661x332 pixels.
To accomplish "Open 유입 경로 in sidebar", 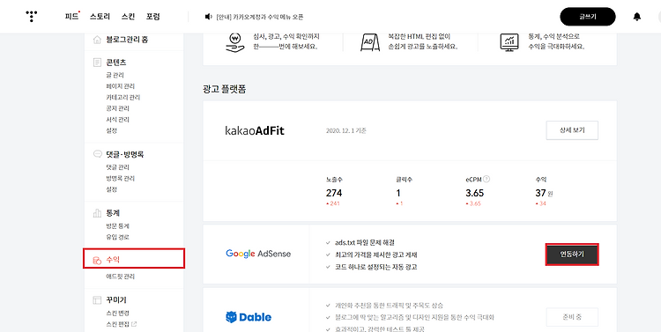I will pyautogui.click(x=117, y=237).
